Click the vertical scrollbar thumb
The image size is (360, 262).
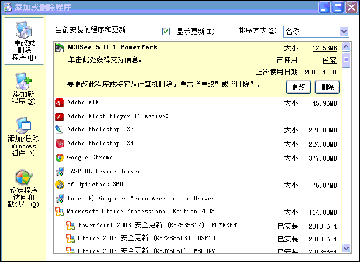[346, 60]
